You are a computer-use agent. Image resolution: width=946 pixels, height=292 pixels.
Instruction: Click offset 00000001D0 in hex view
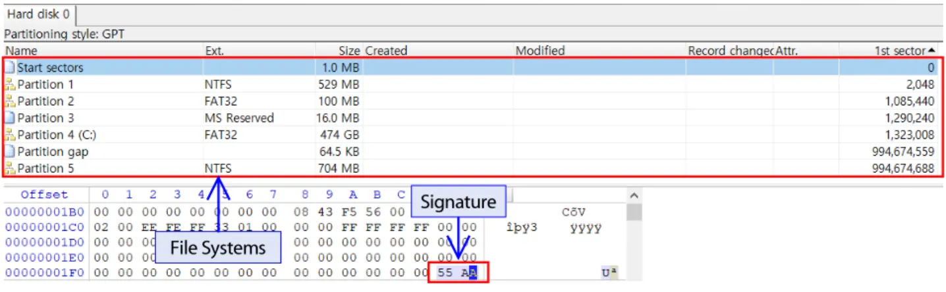point(44,242)
